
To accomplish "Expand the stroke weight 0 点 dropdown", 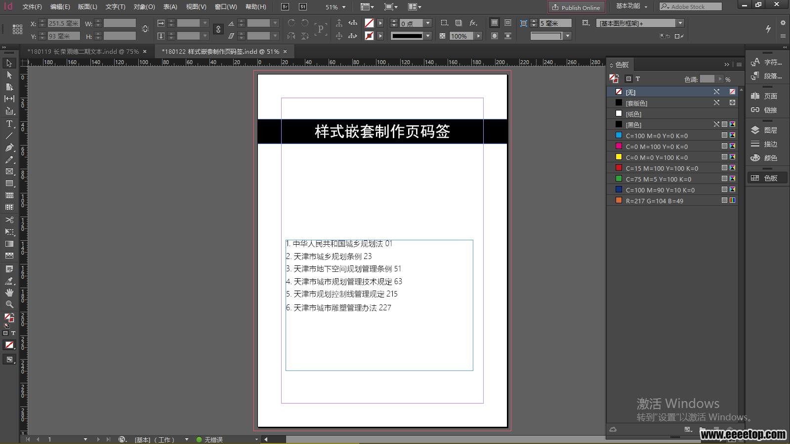I will click(x=428, y=23).
